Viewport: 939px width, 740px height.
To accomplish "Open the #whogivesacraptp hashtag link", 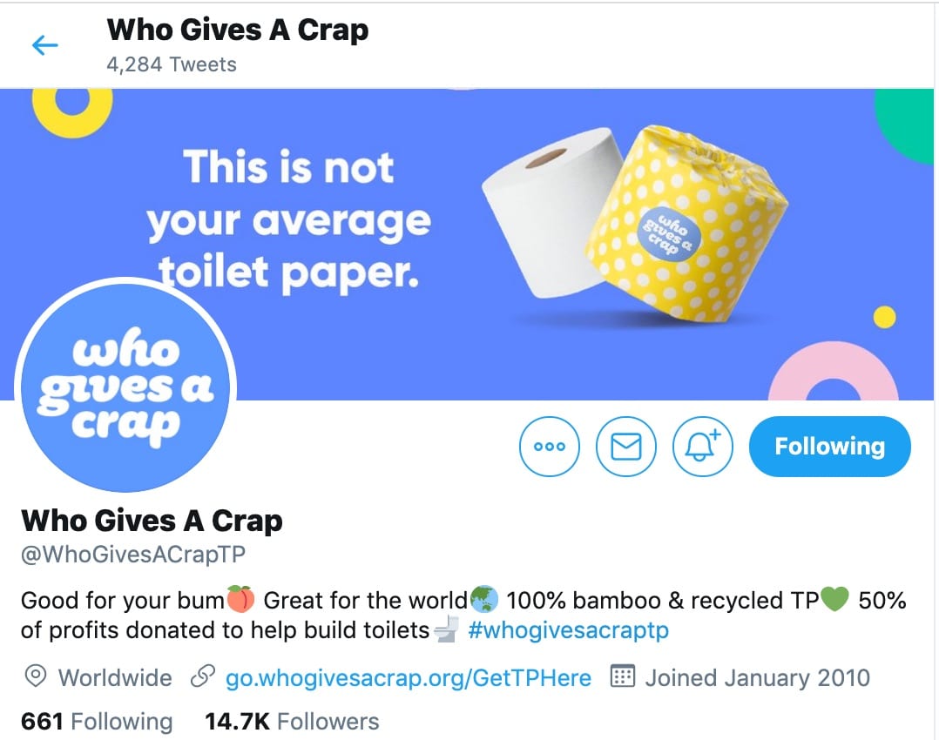I will tap(568, 630).
